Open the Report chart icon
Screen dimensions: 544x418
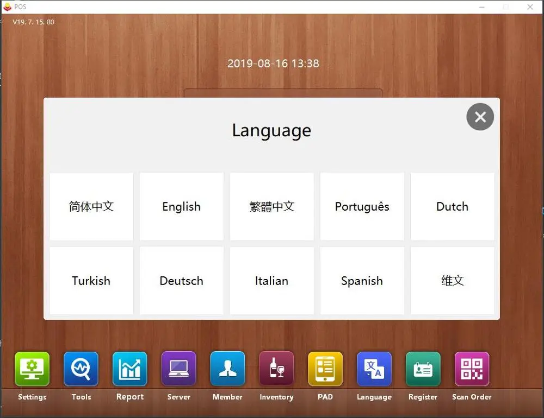tap(130, 369)
